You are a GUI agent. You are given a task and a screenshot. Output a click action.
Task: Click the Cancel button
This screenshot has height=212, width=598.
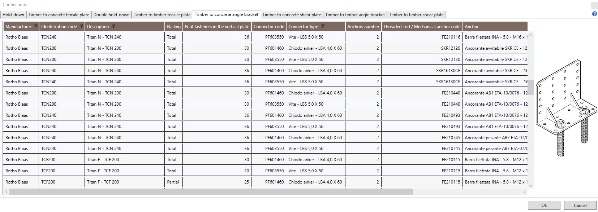pyautogui.click(x=580, y=205)
